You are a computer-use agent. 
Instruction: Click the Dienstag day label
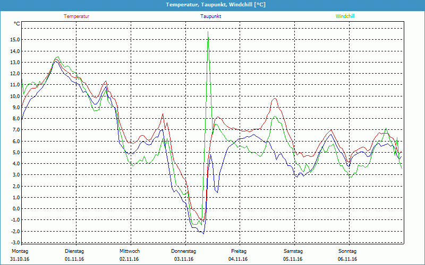74,251
